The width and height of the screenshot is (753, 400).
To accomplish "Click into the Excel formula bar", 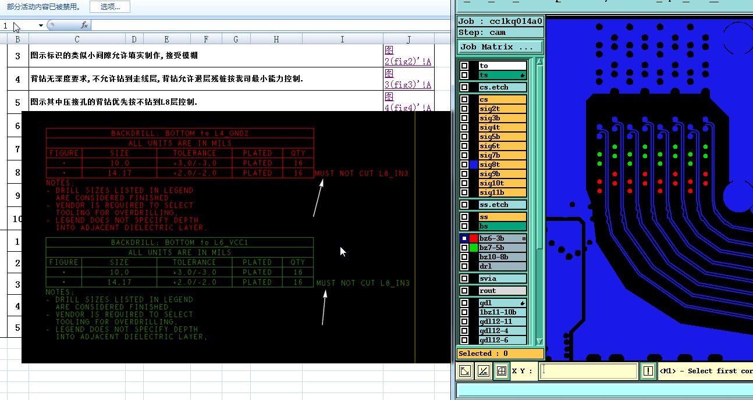I will tap(271, 25).
